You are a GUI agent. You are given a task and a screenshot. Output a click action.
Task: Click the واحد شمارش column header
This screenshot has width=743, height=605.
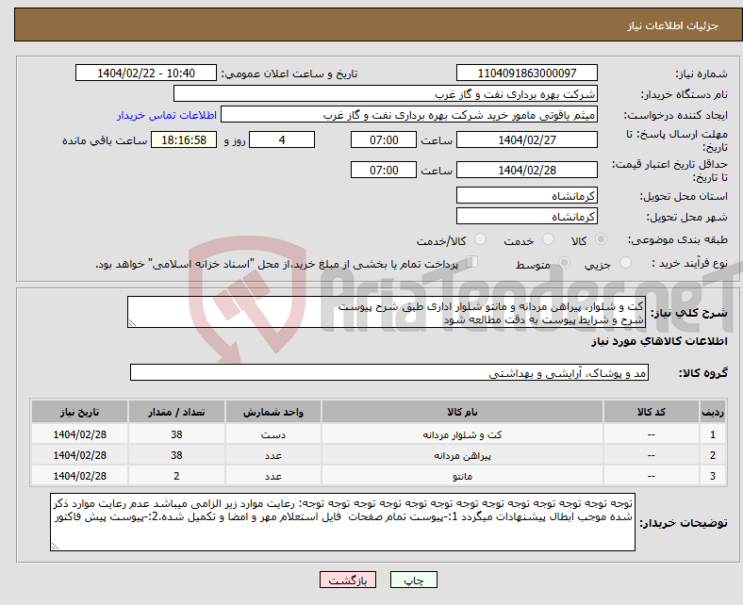coord(272,412)
